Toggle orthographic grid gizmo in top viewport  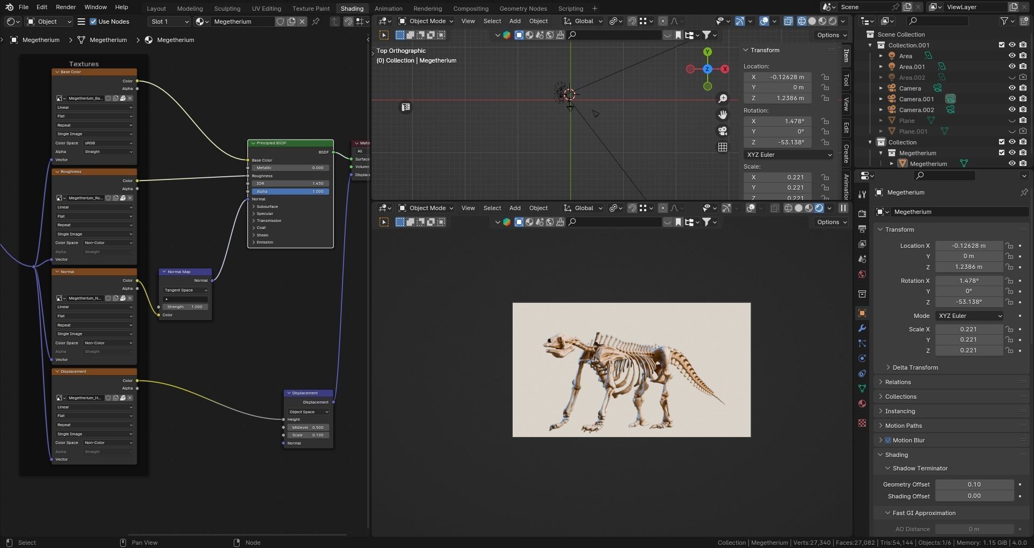point(723,147)
